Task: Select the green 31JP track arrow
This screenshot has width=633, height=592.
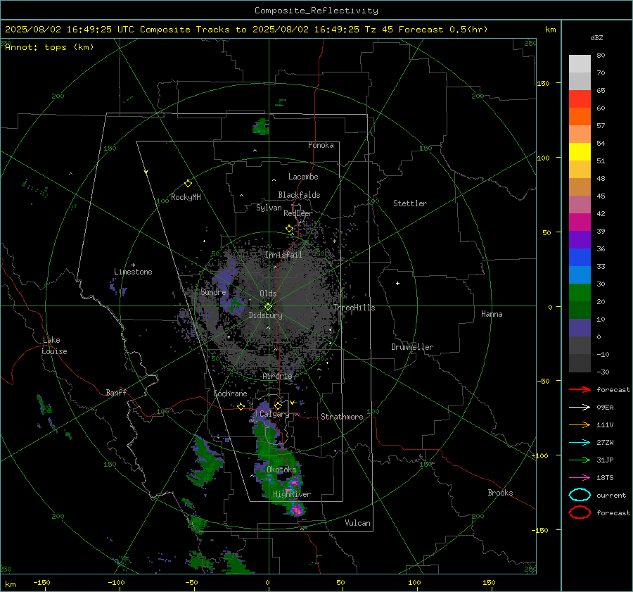Action: pos(580,460)
